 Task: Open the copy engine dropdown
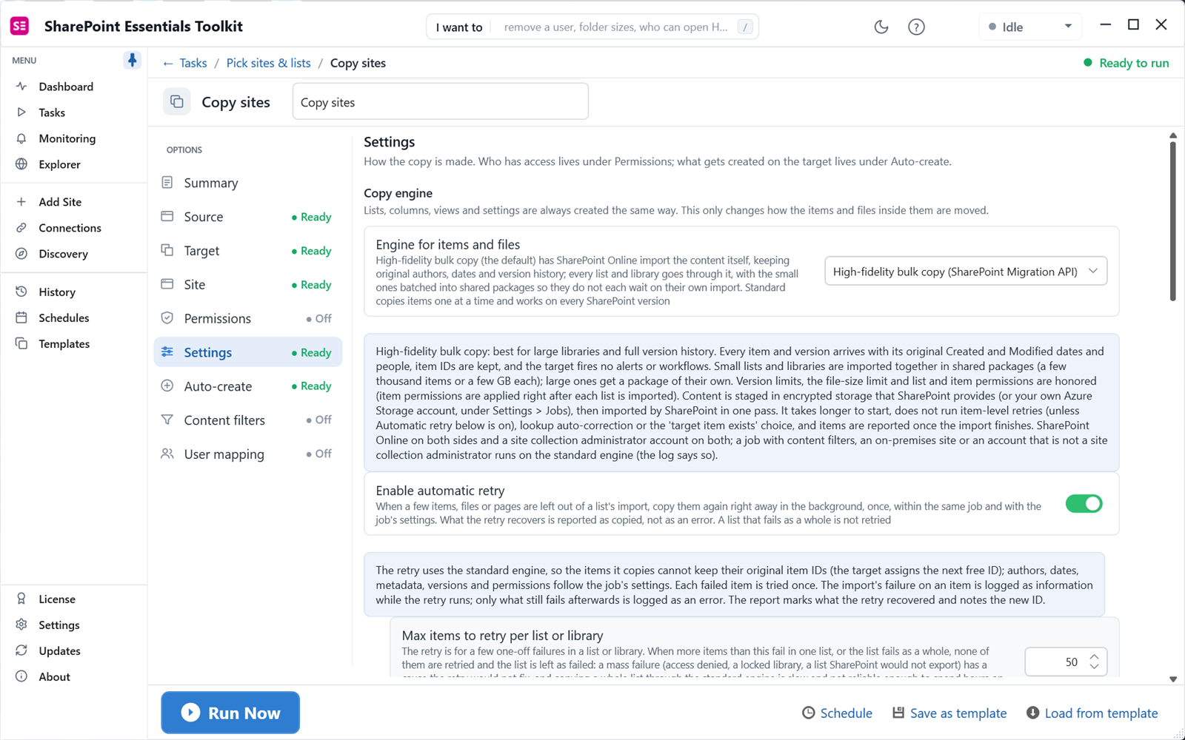pos(966,272)
